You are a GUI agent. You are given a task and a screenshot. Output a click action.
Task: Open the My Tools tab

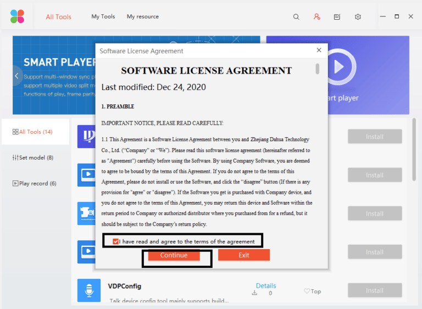pos(103,16)
